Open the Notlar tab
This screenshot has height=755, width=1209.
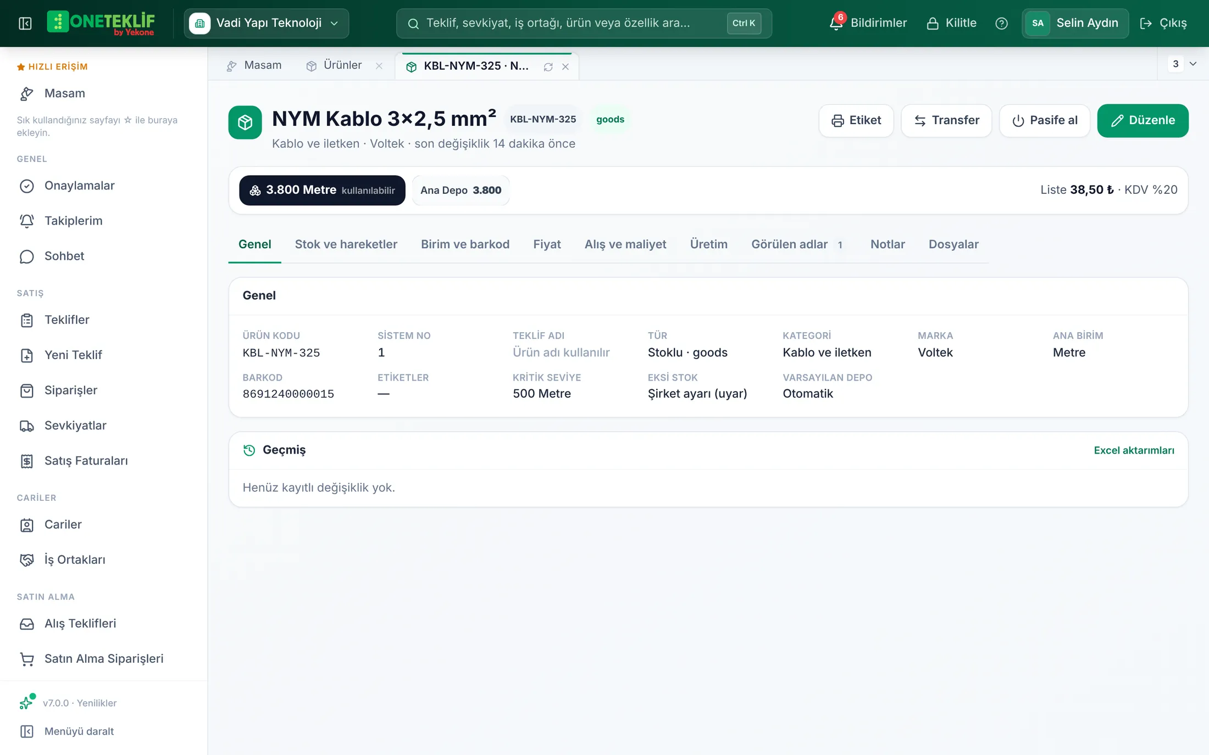coord(888,244)
